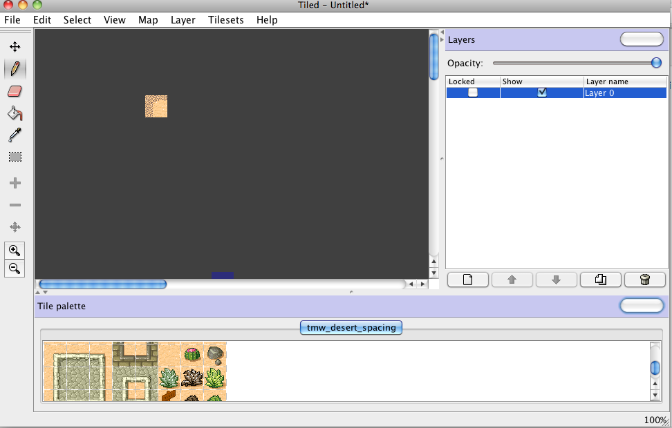672x428 pixels.
Task: Collapse the Layers panel divider arrow
Action: [442, 39]
